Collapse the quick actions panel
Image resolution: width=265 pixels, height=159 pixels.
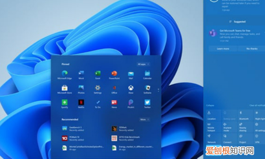[x=210, y=106]
